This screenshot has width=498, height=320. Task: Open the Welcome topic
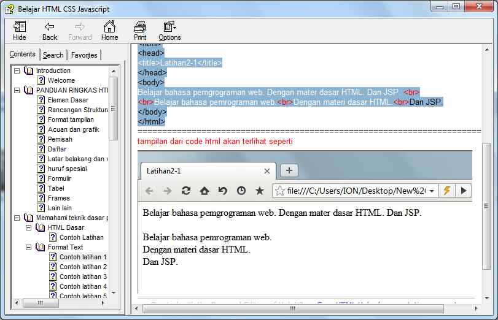pyautogui.click(x=61, y=80)
